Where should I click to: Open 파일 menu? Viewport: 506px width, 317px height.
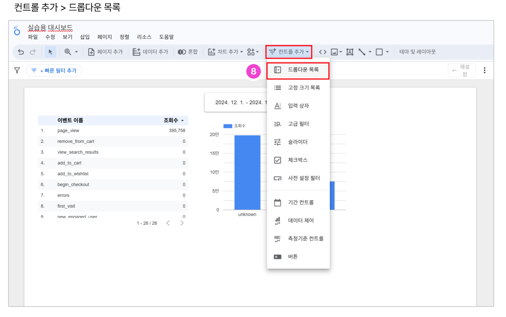point(33,37)
